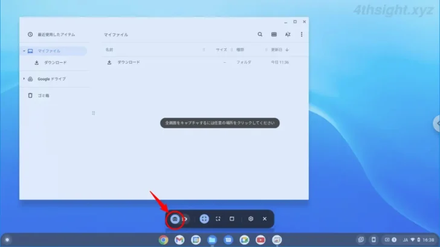440x247 pixels.
Task: Choose full screen capture option
Action: [x=204, y=219]
